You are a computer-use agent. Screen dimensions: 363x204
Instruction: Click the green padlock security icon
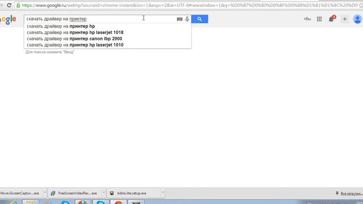pos(18,5)
